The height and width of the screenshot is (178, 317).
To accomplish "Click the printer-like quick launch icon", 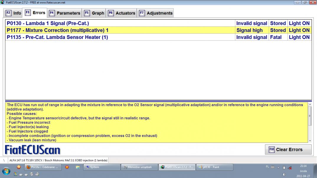I will (x=37, y=174).
